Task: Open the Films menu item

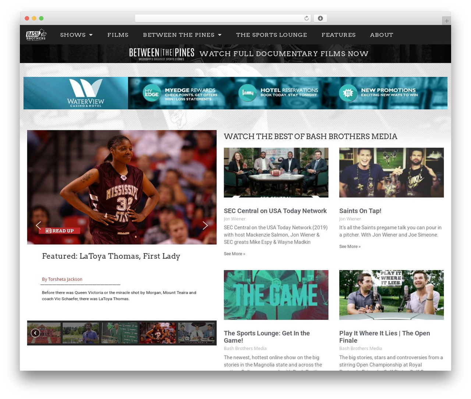Action: coord(118,35)
